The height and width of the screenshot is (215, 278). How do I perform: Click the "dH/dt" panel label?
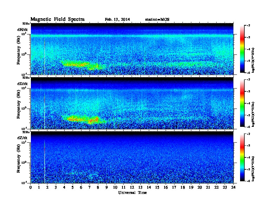[x=22, y=30]
